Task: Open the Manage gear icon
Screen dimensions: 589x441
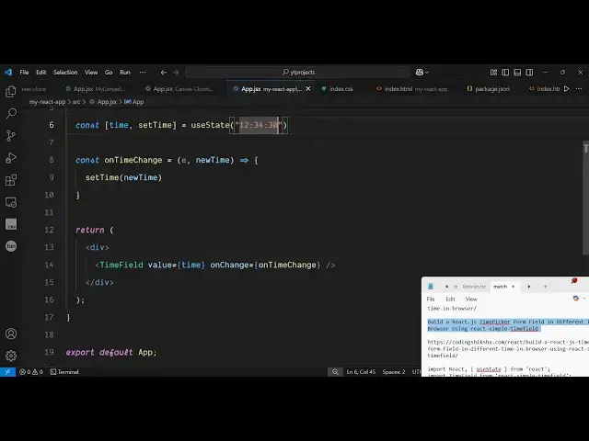Action: pos(11,356)
